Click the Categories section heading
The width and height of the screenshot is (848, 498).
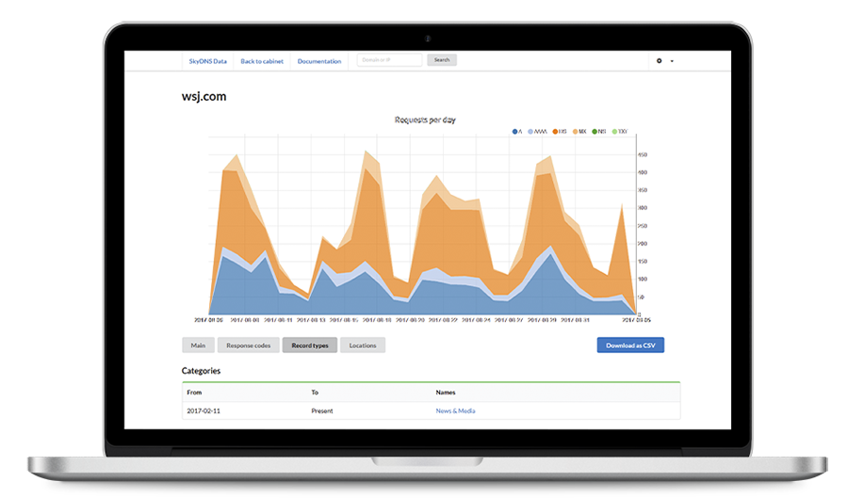tap(202, 371)
